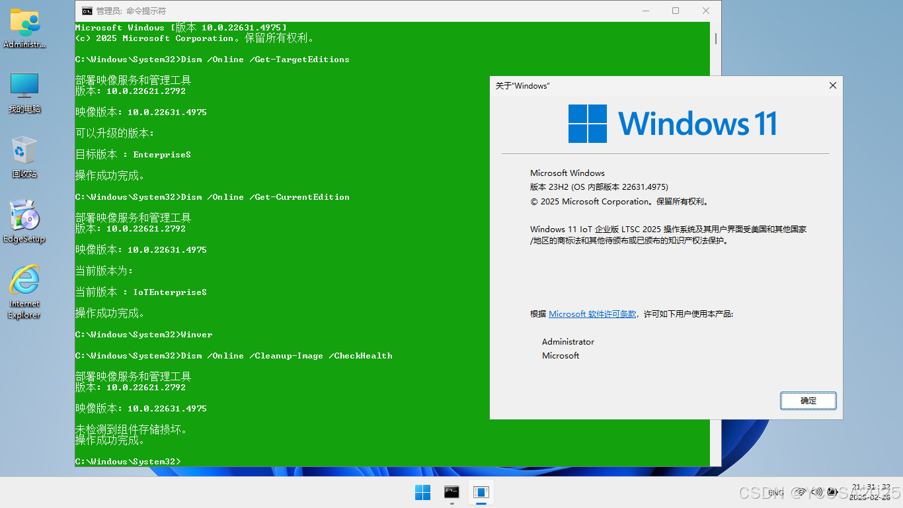Click the Get-TargetEditions command line
Screen dimensions: 903x508
[212, 60]
